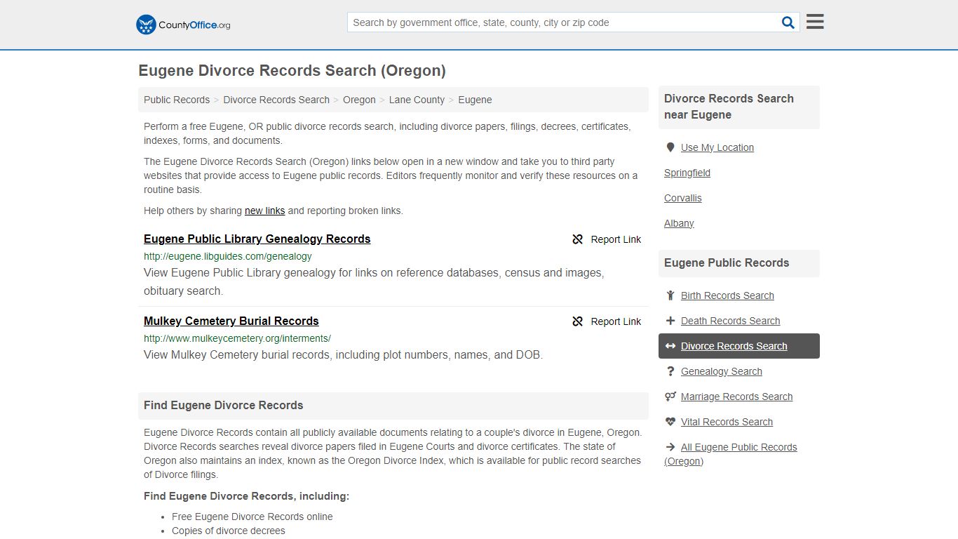Open Marriage Records Search link

(x=736, y=397)
